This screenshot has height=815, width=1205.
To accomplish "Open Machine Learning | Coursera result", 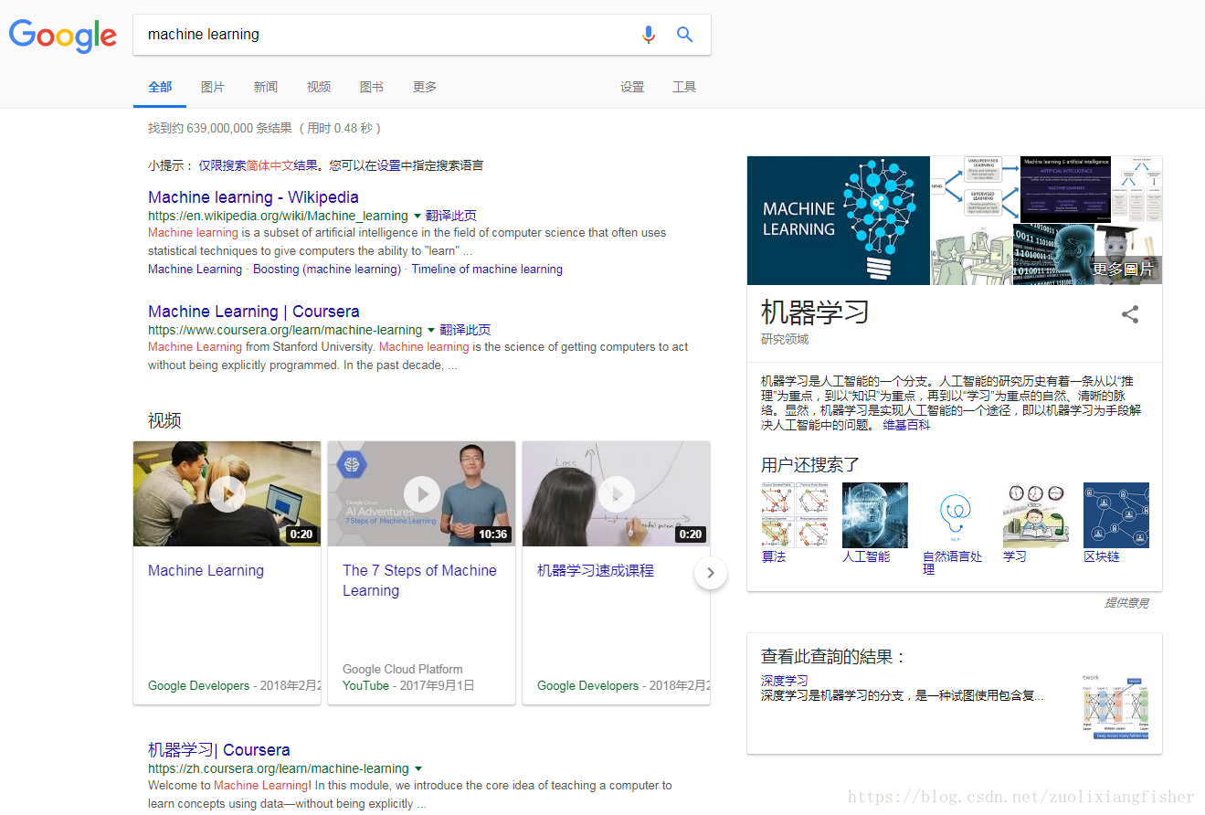I will tap(254, 312).
